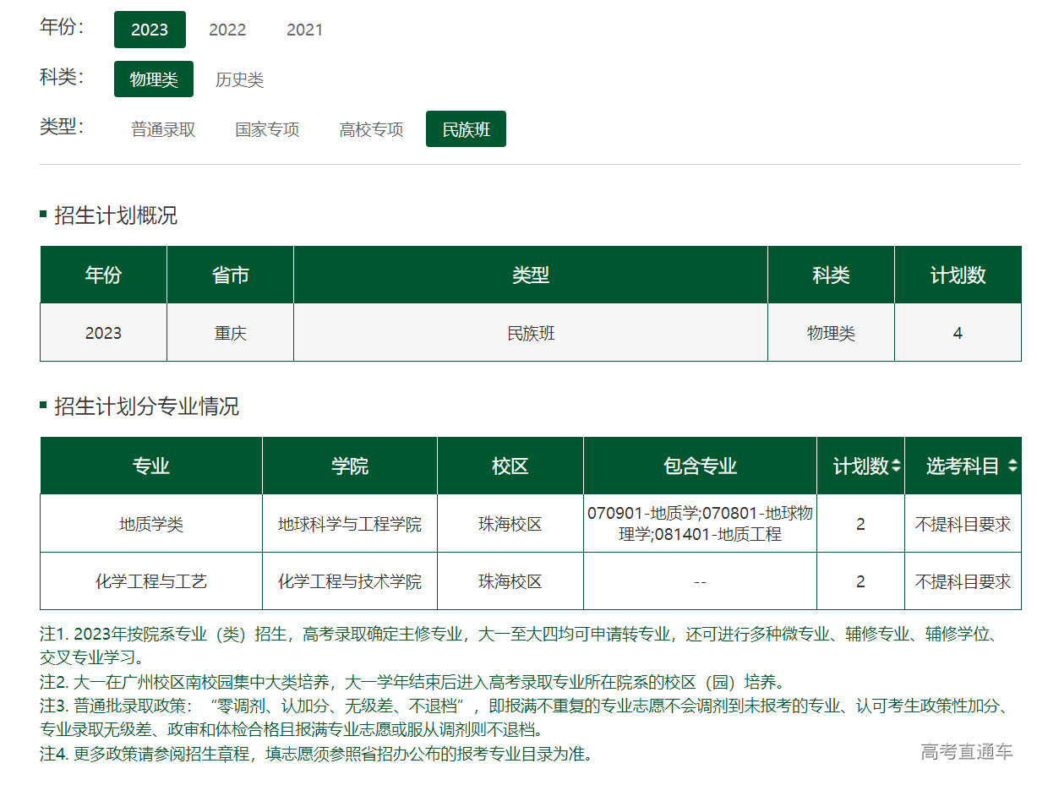Click sort arrows beside 选考科目 header

[1012, 466]
